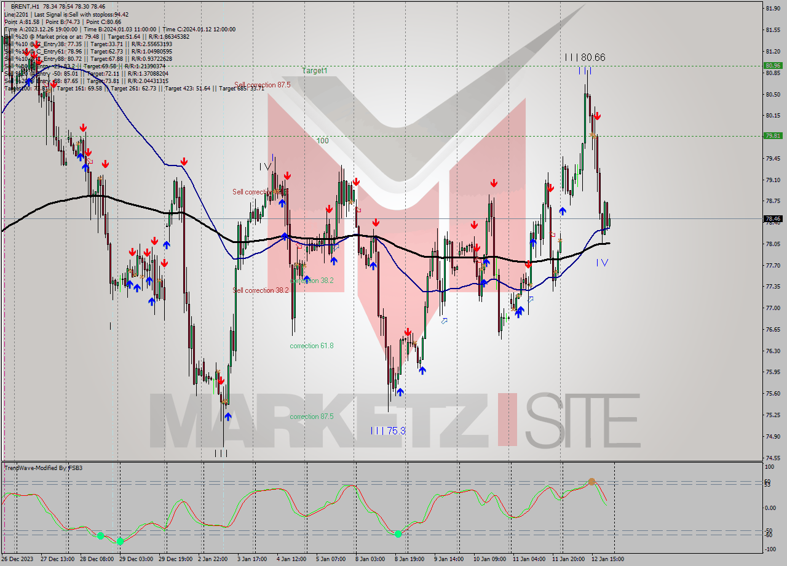Click the red 'Sell correction 38.2' label
Image resolution: width=787 pixels, height=566 pixels.
tap(261, 290)
